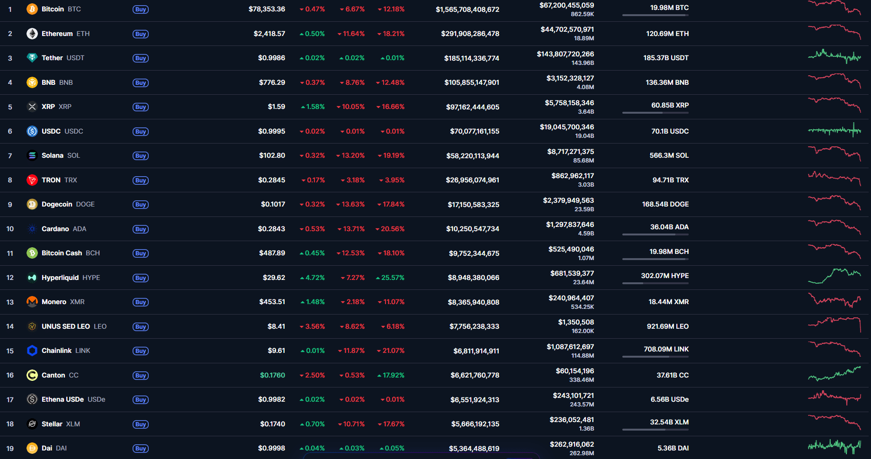
Task: Open the Cardano ADA coin page
Action: 55,229
